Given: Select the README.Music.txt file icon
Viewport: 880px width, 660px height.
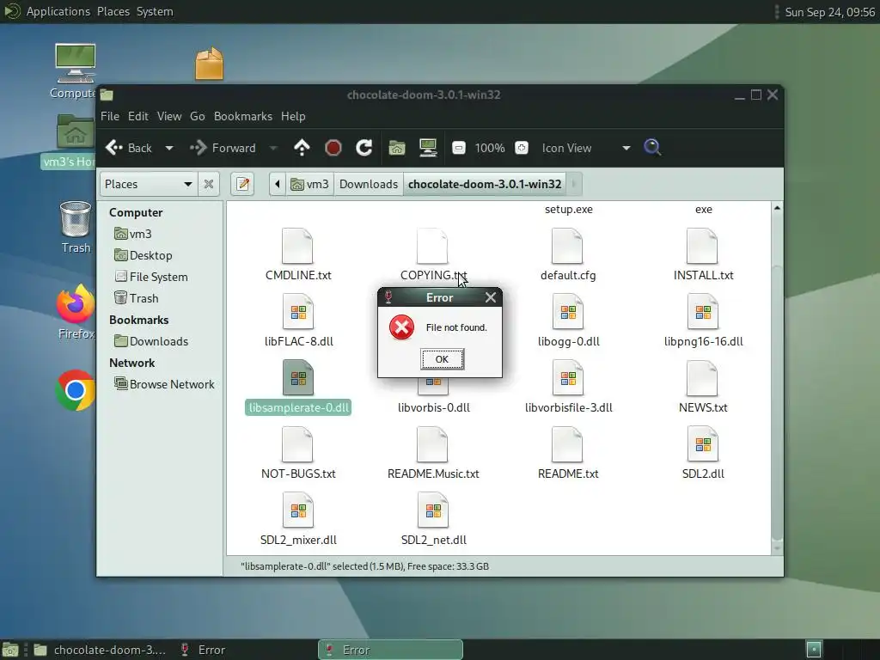Looking at the screenshot, I should 433,444.
